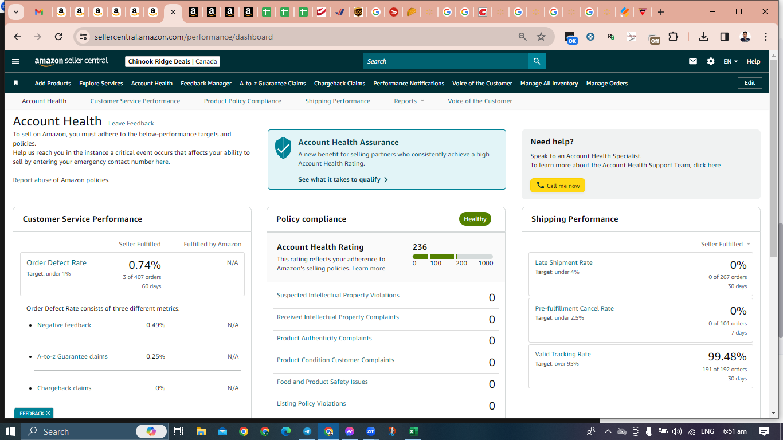Open Excel from the taskbar
Viewport: 783px width, 440px height.
413,431
